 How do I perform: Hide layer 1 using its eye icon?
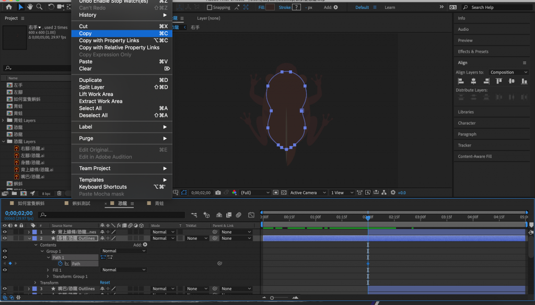click(x=5, y=232)
